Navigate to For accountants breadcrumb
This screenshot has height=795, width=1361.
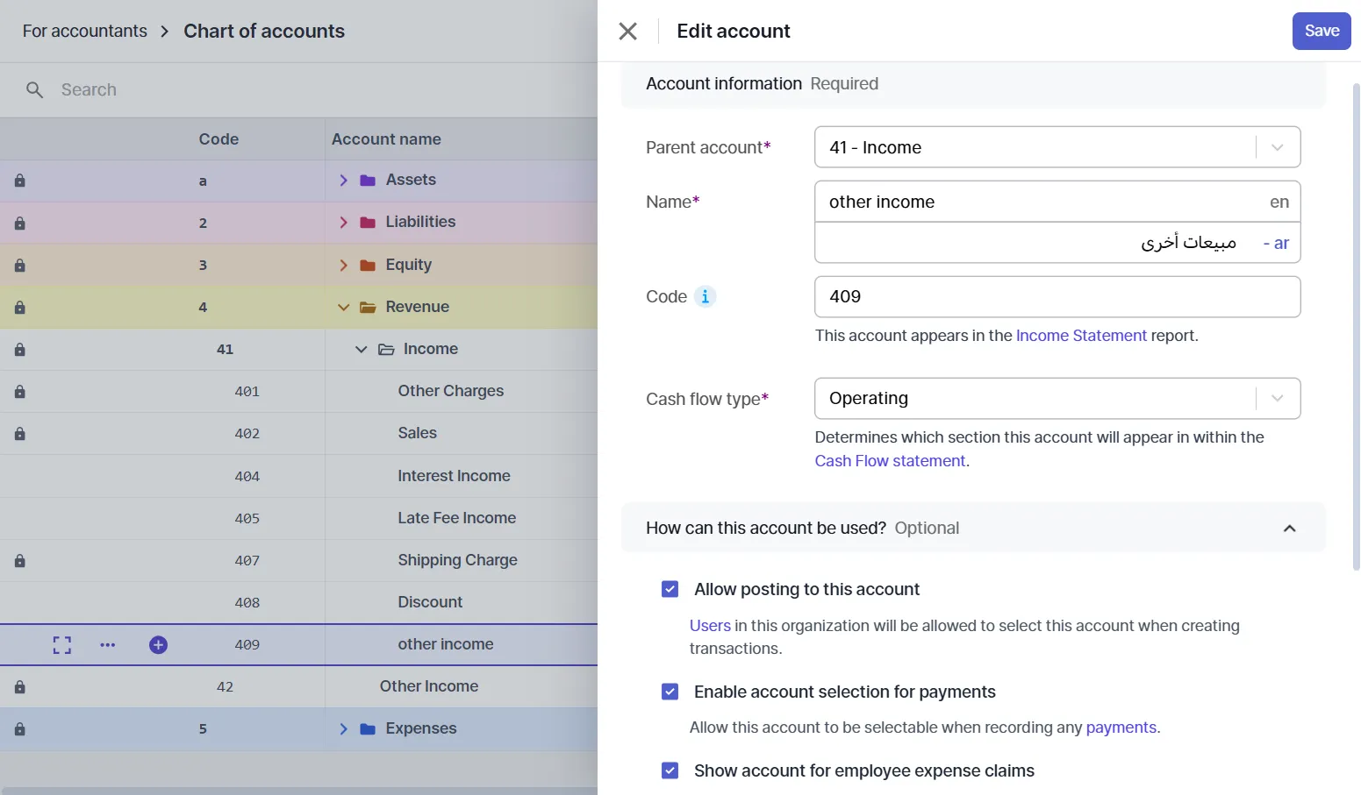83,31
